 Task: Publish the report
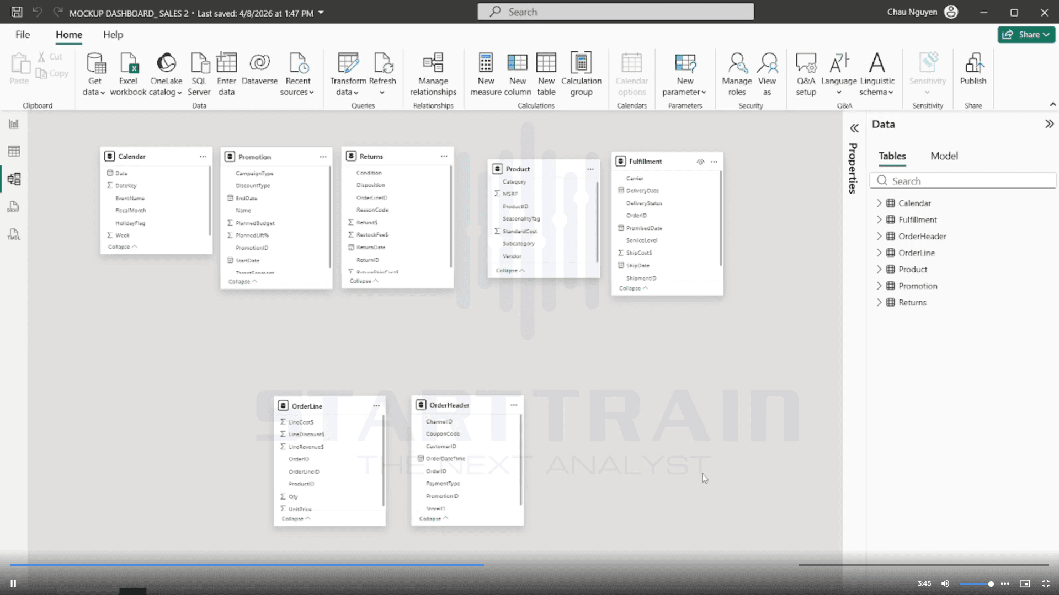pos(973,69)
